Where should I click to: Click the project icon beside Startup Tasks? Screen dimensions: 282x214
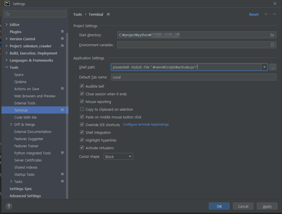click(63, 174)
